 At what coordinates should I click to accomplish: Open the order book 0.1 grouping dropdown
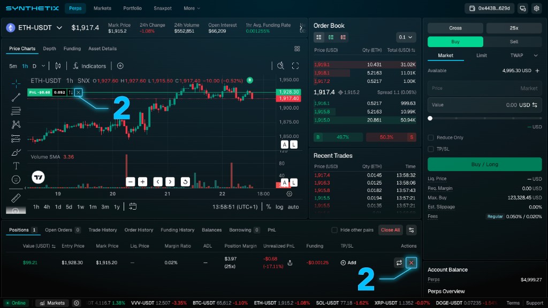click(406, 37)
